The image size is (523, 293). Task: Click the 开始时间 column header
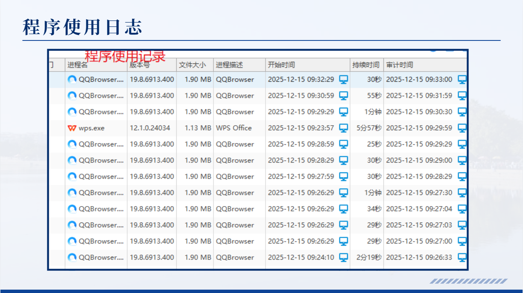pos(281,65)
